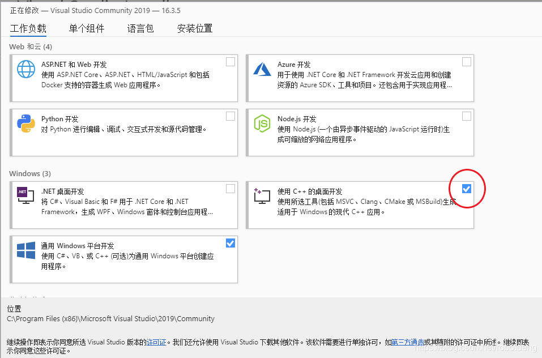Switch to the 安装位置 tab
Screen dimensions: 542x358
click(x=194, y=28)
